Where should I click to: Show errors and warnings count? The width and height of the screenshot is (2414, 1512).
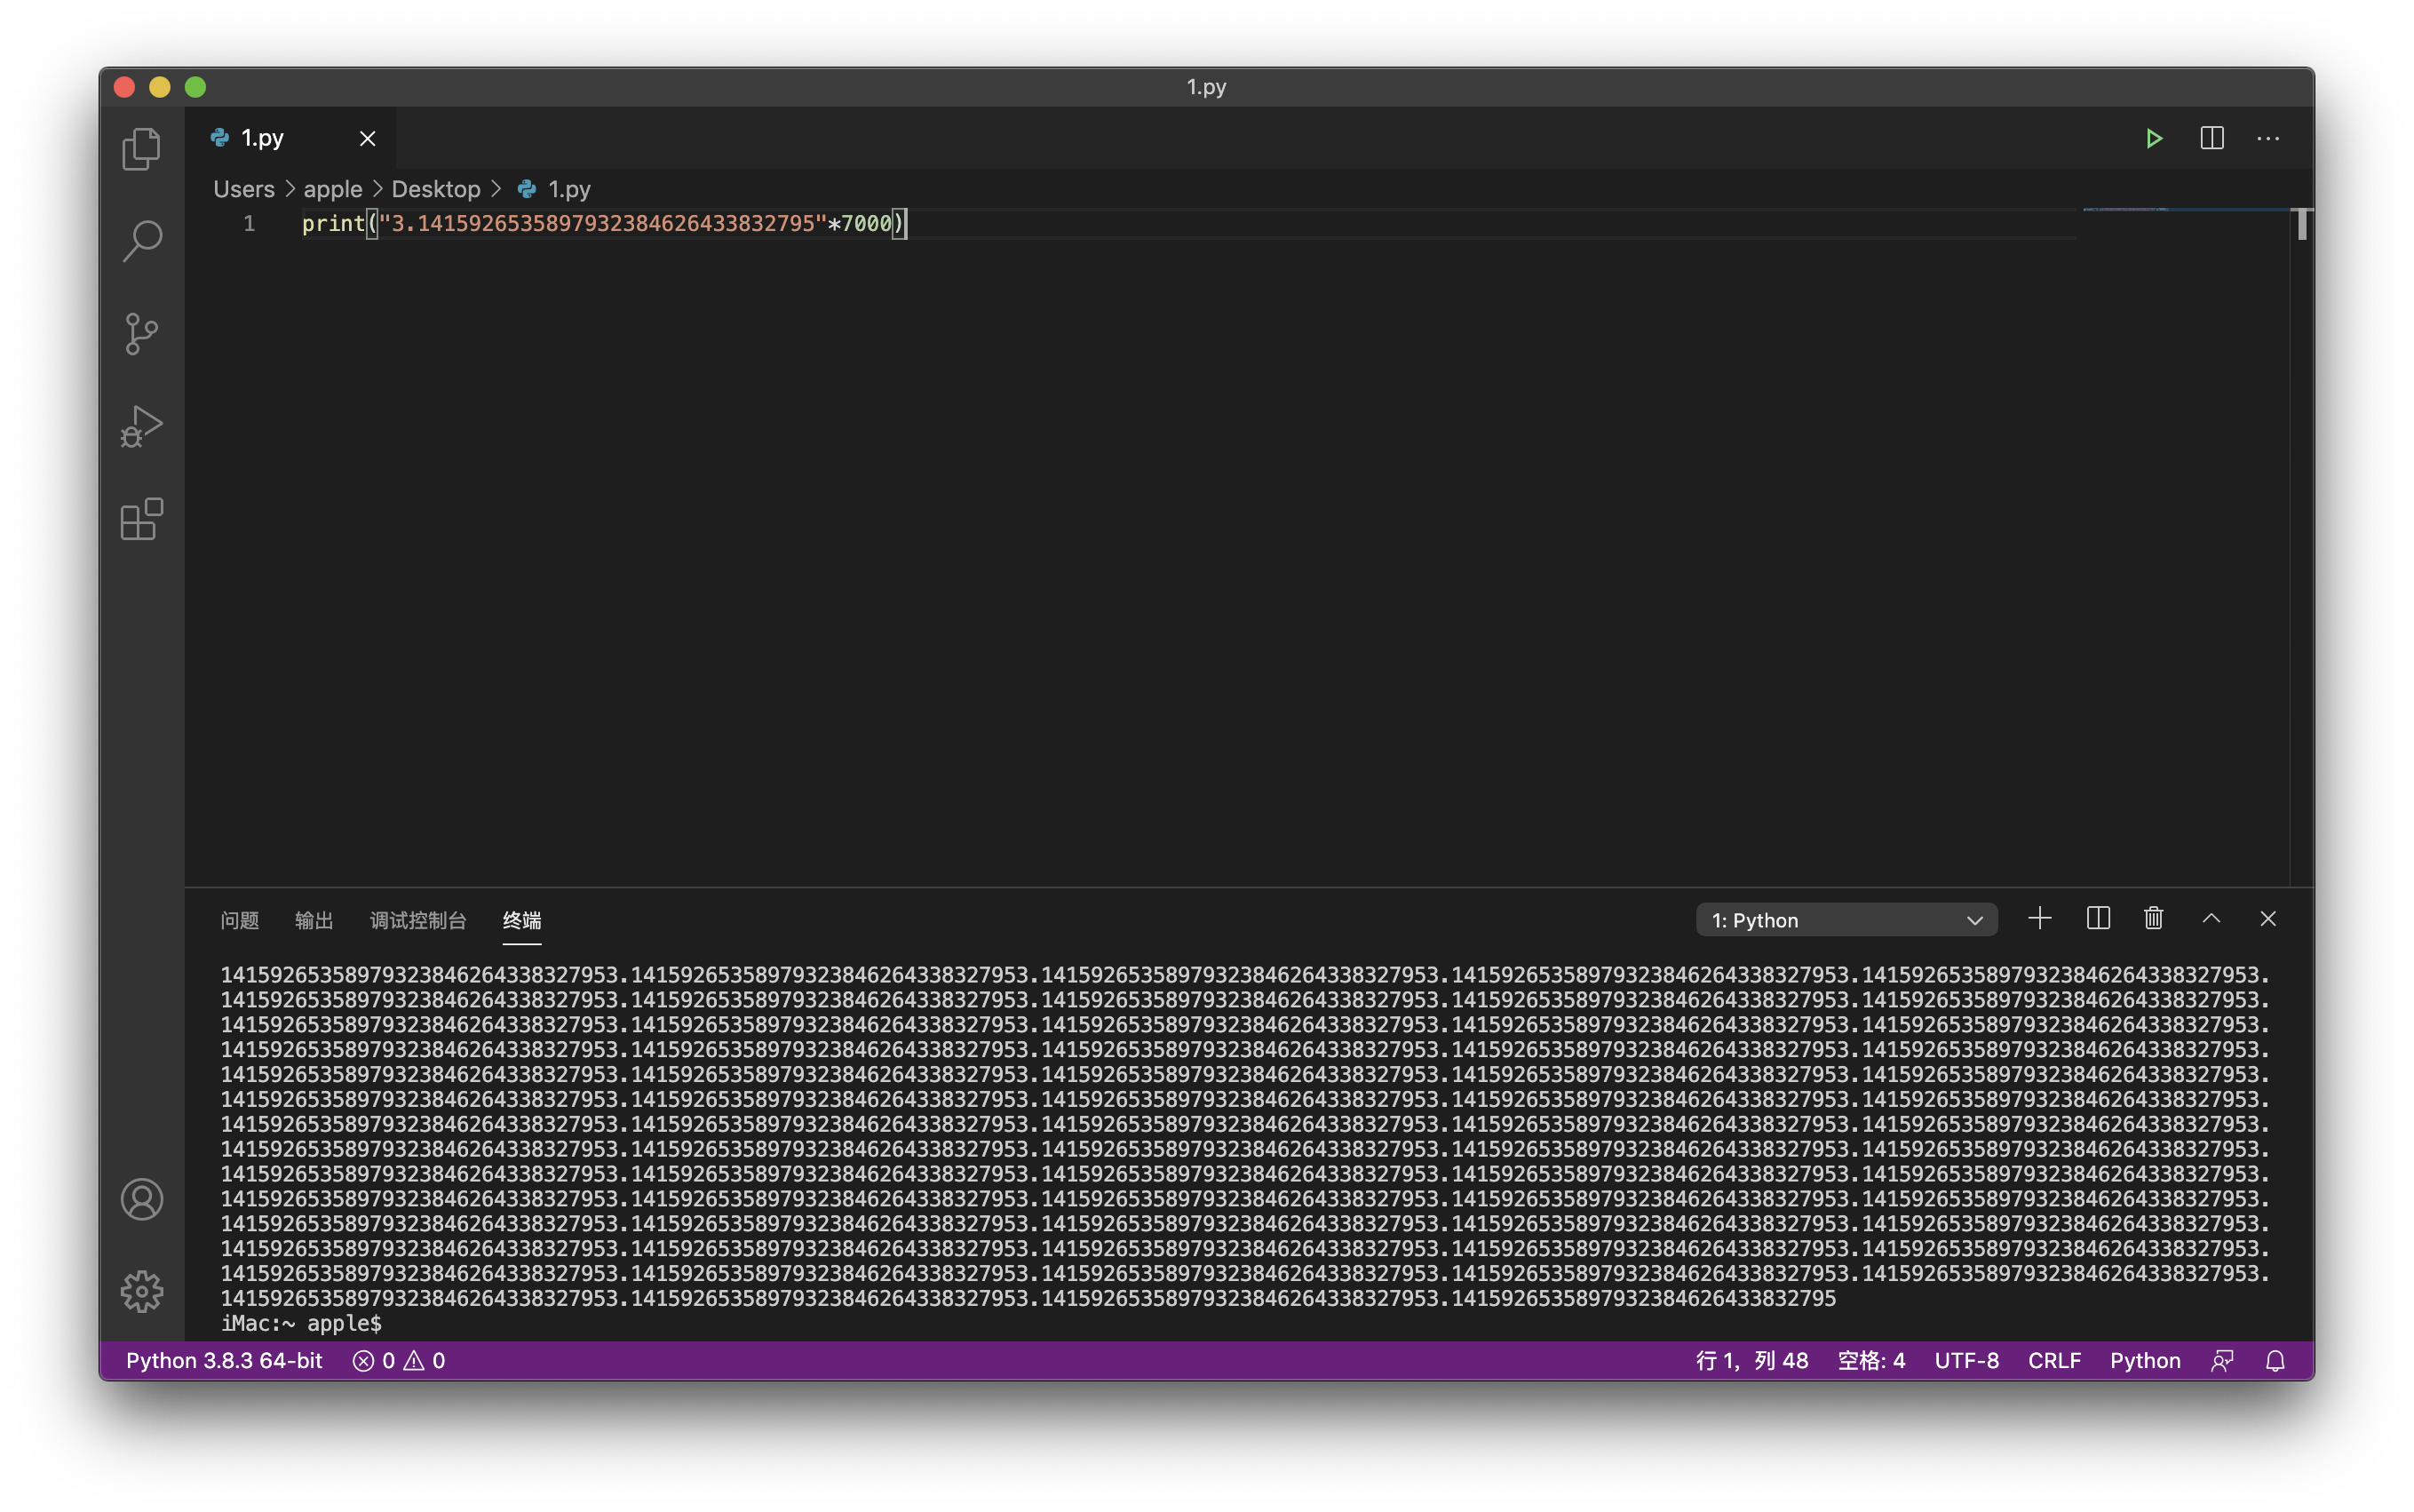pyautogui.click(x=399, y=1360)
